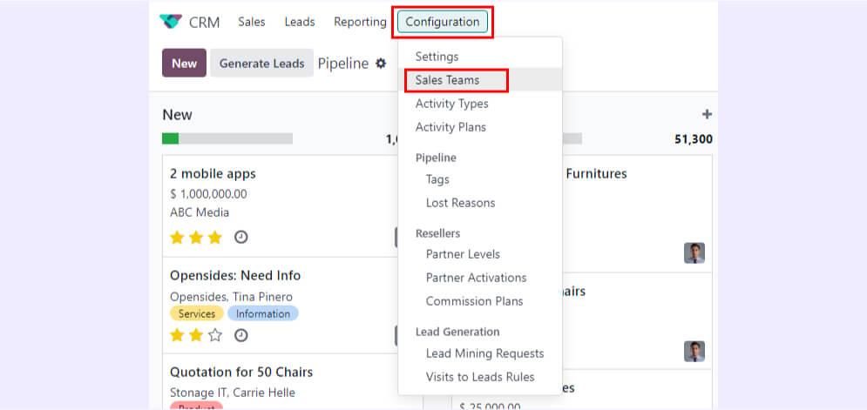Click the plus icon to add a card in the right column

pos(707,115)
